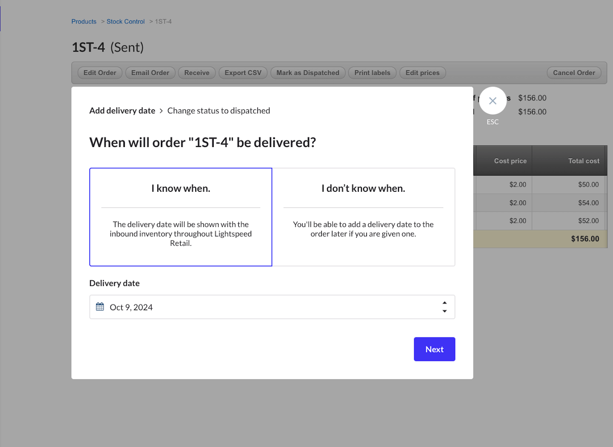Choose the "I don't know when." option
The image size is (613, 447).
coord(363,217)
